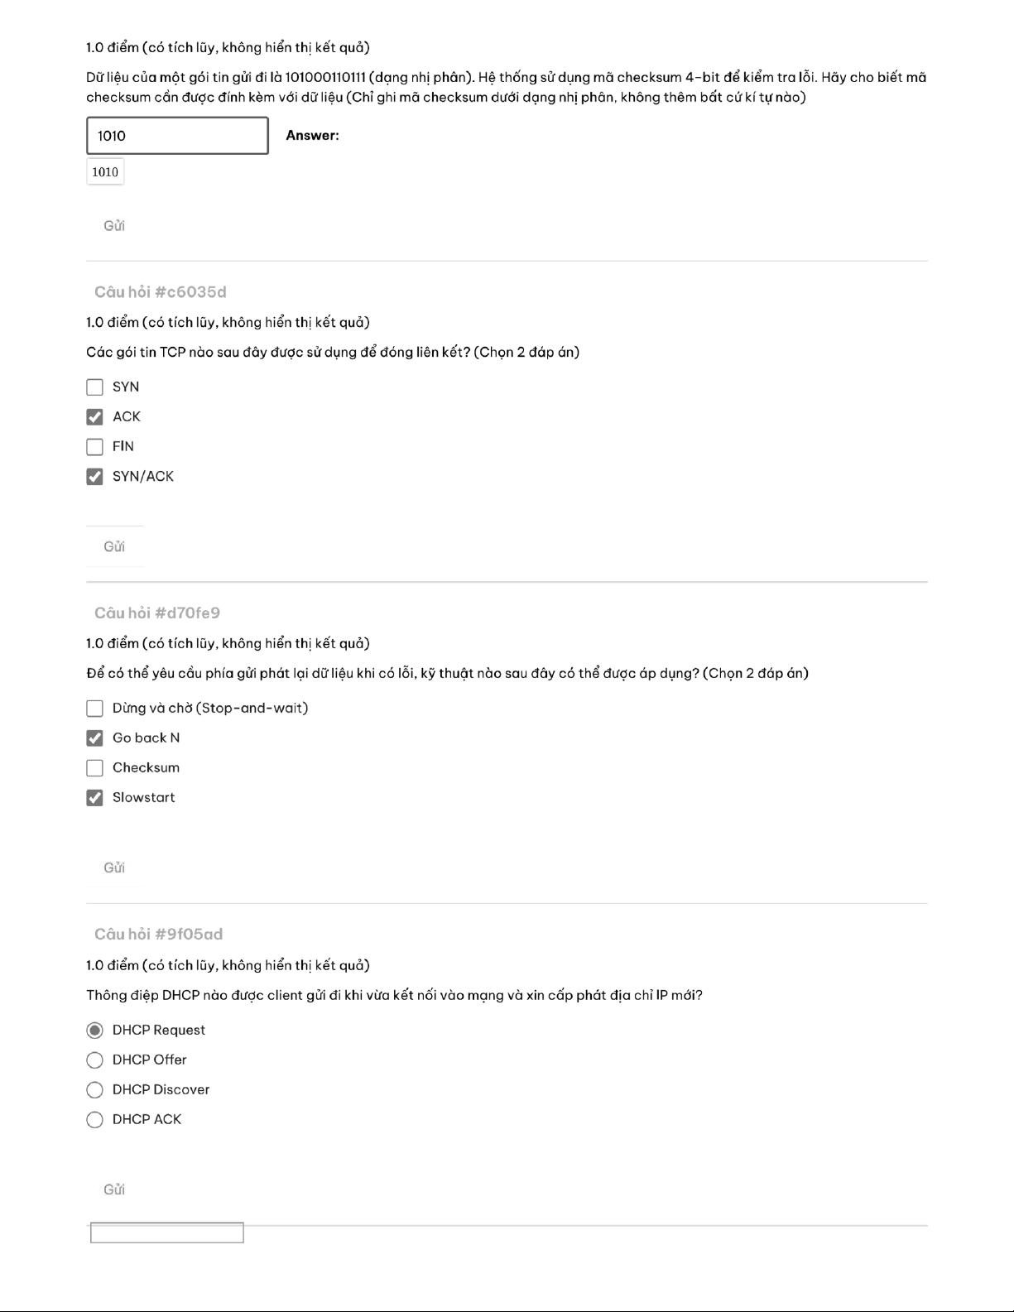This screenshot has height=1312, width=1014.
Task: Choose the DHCP Offer radio option
Action: (95, 1060)
